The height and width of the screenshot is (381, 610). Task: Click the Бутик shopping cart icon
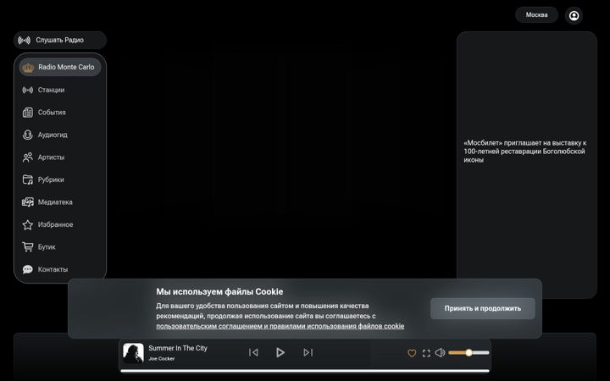click(28, 247)
